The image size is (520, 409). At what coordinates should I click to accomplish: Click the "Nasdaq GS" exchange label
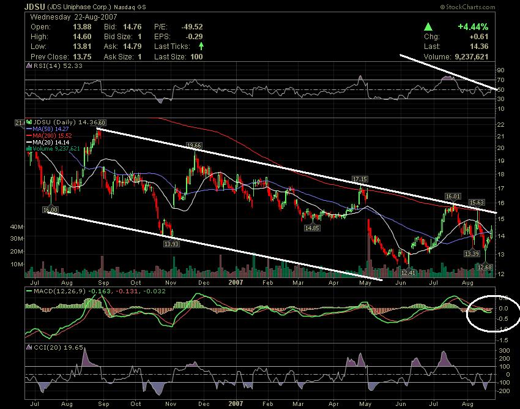(x=130, y=7)
